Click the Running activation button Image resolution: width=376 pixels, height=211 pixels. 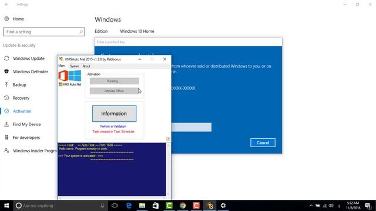click(x=115, y=81)
